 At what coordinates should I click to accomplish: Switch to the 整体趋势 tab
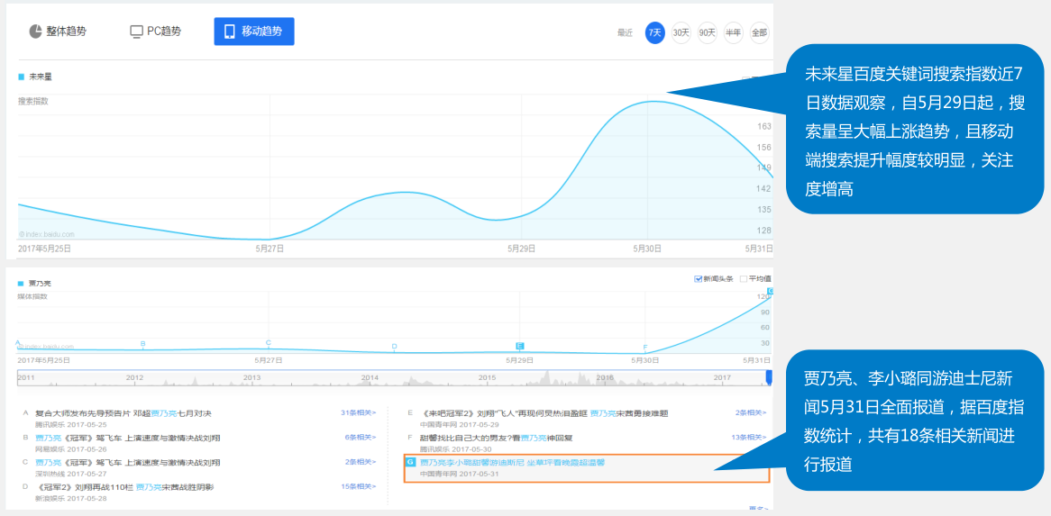[58, 32]
